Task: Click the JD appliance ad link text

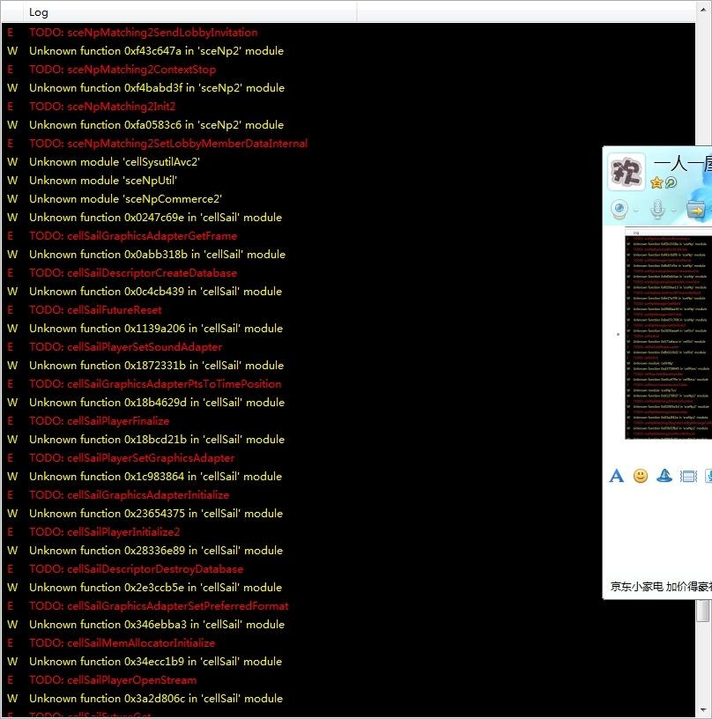Action: pyautogui.click(x=661, y=587)
